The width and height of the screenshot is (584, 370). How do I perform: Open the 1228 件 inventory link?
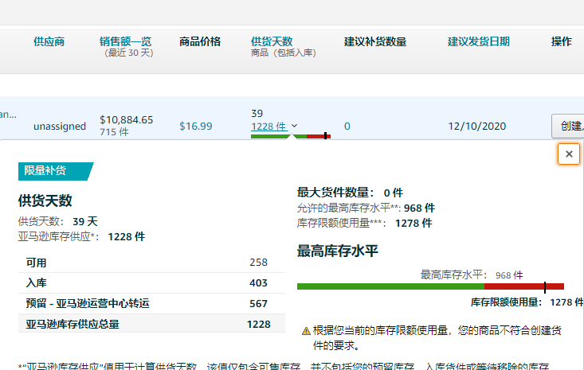[269, 127]
